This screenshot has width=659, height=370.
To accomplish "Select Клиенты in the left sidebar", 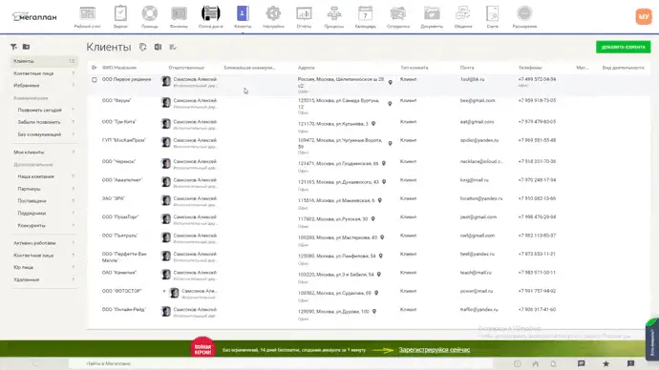I will point(44,61).
